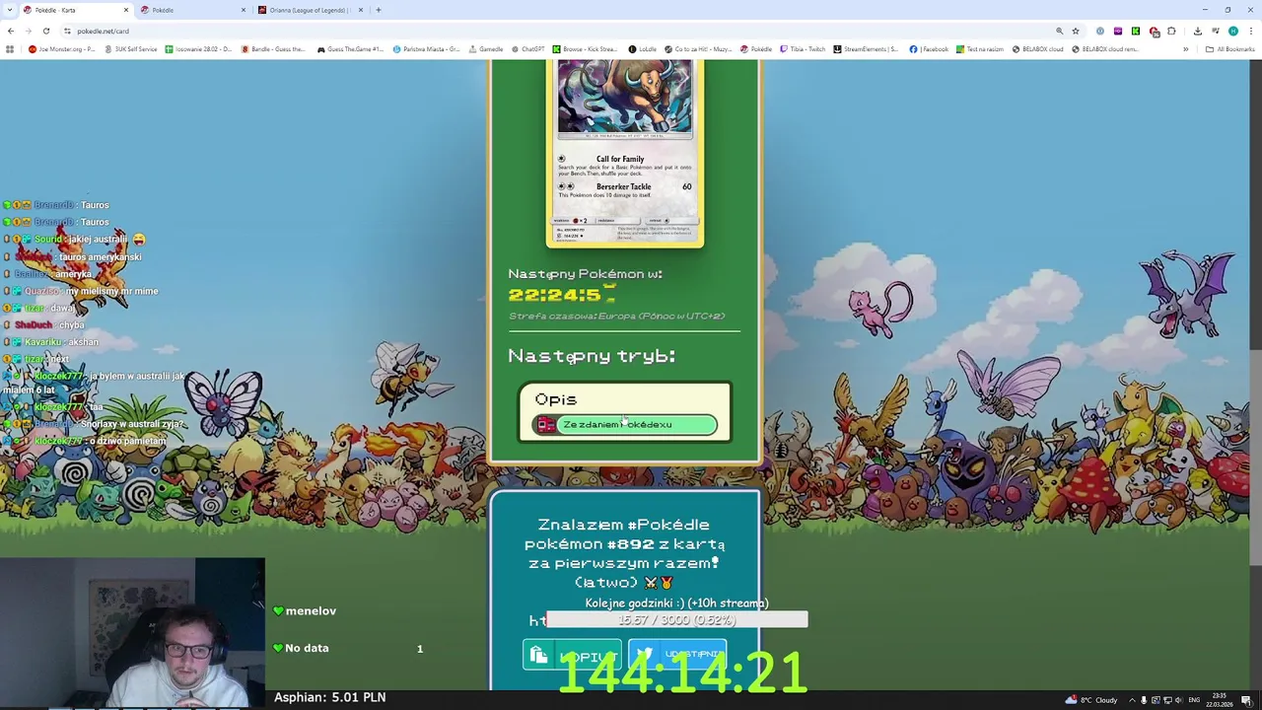Viewport: 1262px width, 710px height.
Task: Open the 8°C Cloudy weather widget
Action: 1091,700
